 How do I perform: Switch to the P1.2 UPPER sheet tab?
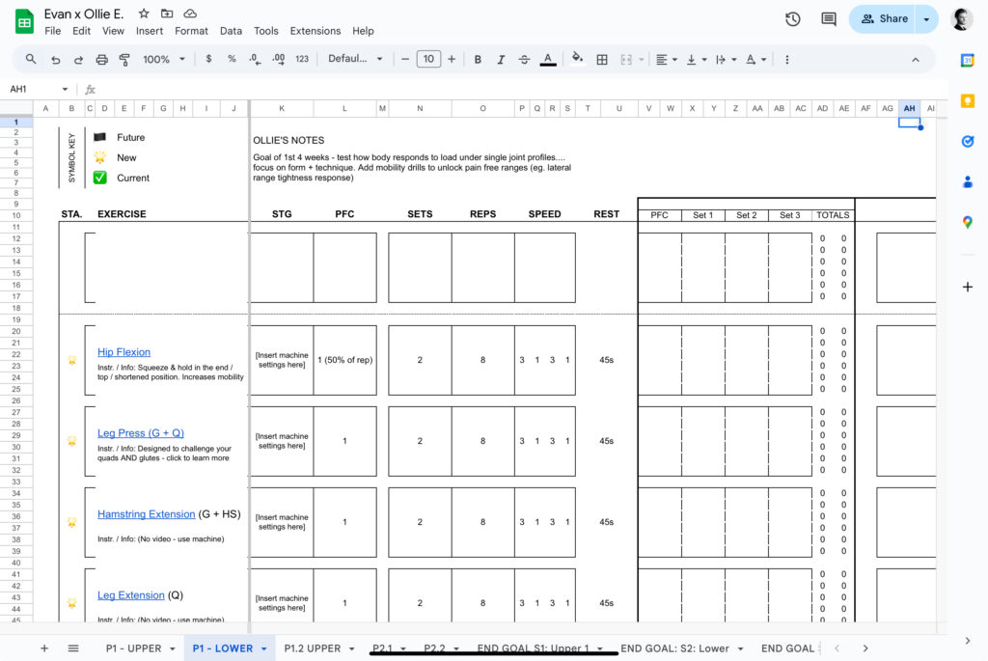(x=313, y=648)
